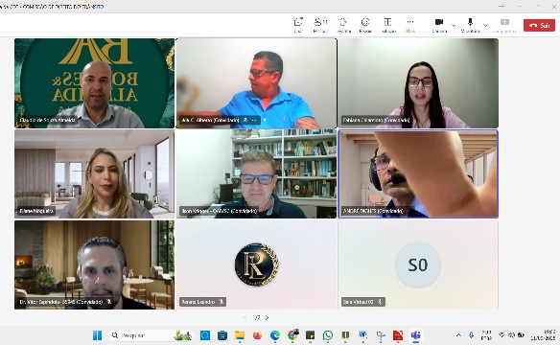The width and height of the screenshot is (560, 345).
Task: Open the Exibição view menu
Action: point(387,24)
